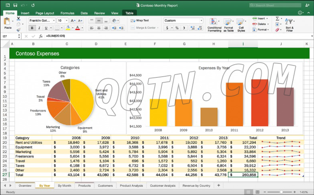This screenshot has height=195, width=314.
Task: Click the Paste clipboard icon
Action: (x=8, y=22)
